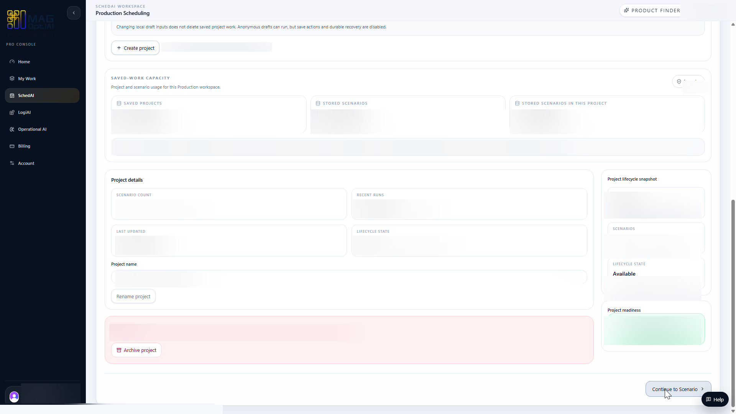Click Create project button
This screenshot has width=736, height=414.
point(135,48)
